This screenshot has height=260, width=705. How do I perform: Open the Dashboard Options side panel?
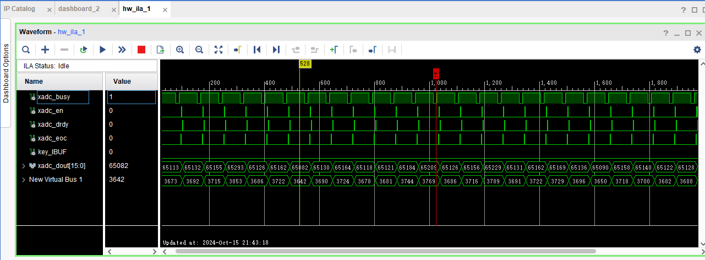tap(6, 73)
